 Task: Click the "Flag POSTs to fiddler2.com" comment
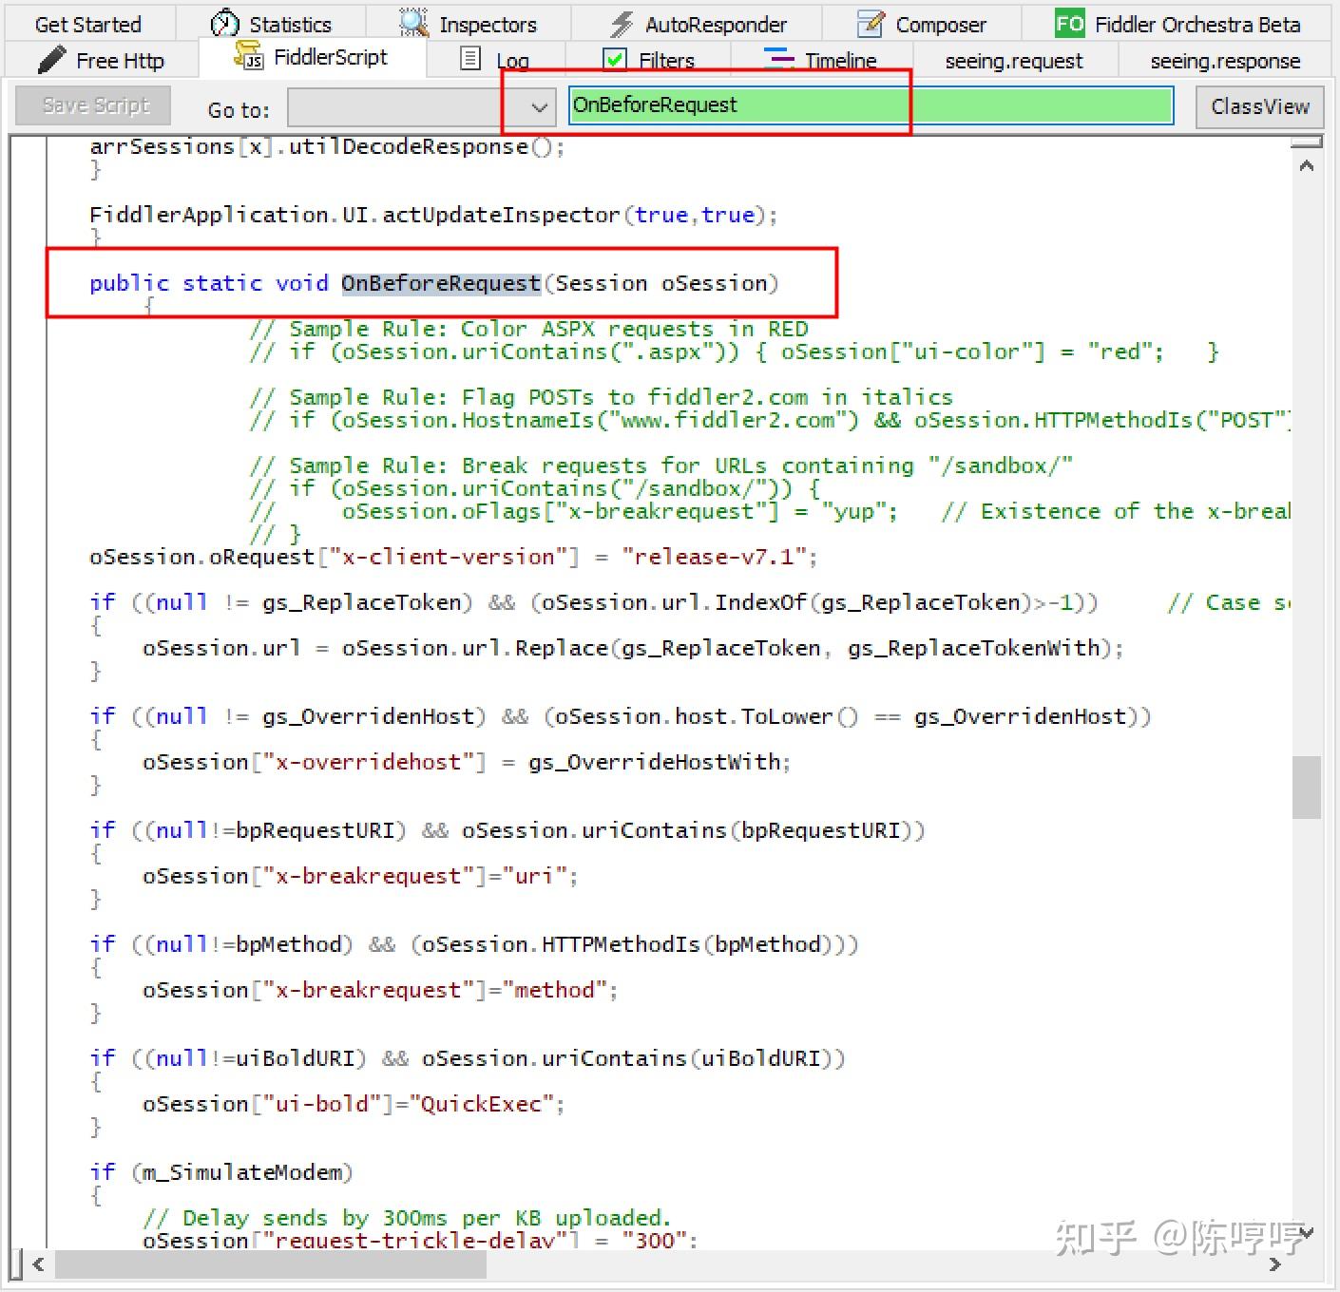click(602, 397)
